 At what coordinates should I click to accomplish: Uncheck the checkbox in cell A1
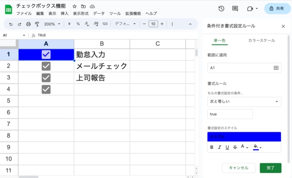click(46, 55)
